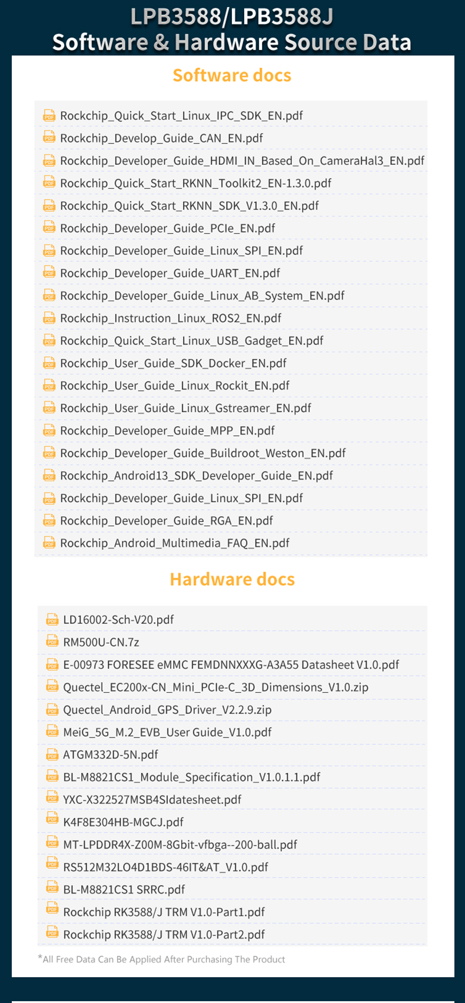Select Rockchip_Quick_Start_Linux_USB_Gadget_EN.pdf text

(192, 341)
